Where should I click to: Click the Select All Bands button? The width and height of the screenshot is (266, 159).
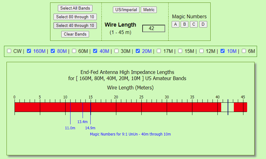75,8
